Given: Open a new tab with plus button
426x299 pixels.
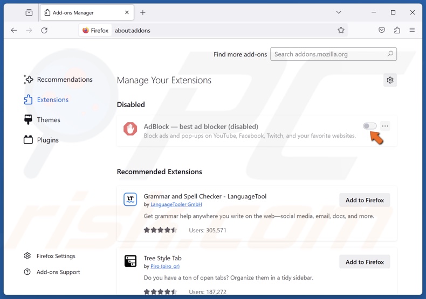Looking at the screenshot, I should pos(143,12).
